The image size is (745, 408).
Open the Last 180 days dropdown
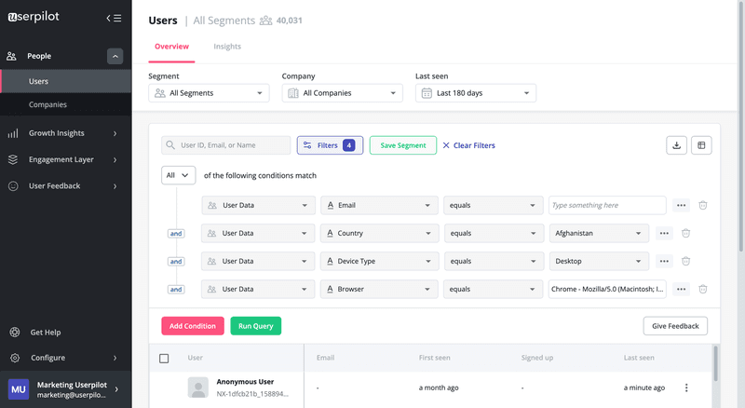[x=476, y=93]
